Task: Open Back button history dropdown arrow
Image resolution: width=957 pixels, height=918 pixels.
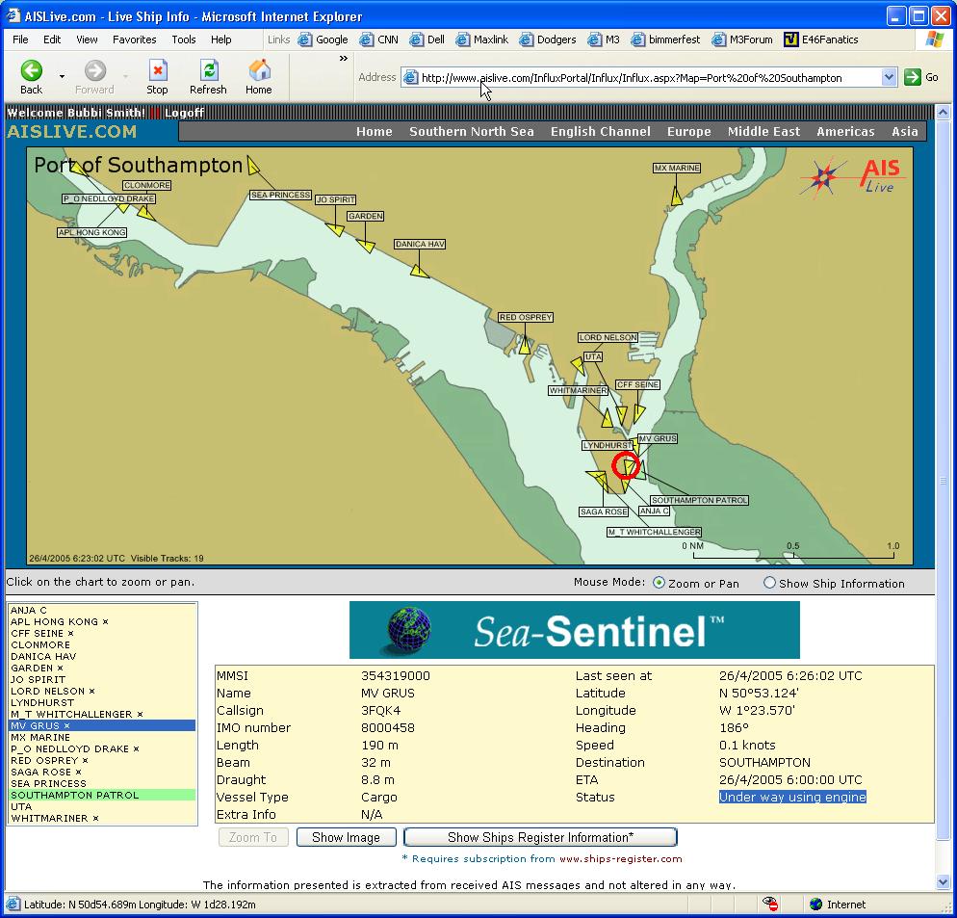Action: (62, 76)
